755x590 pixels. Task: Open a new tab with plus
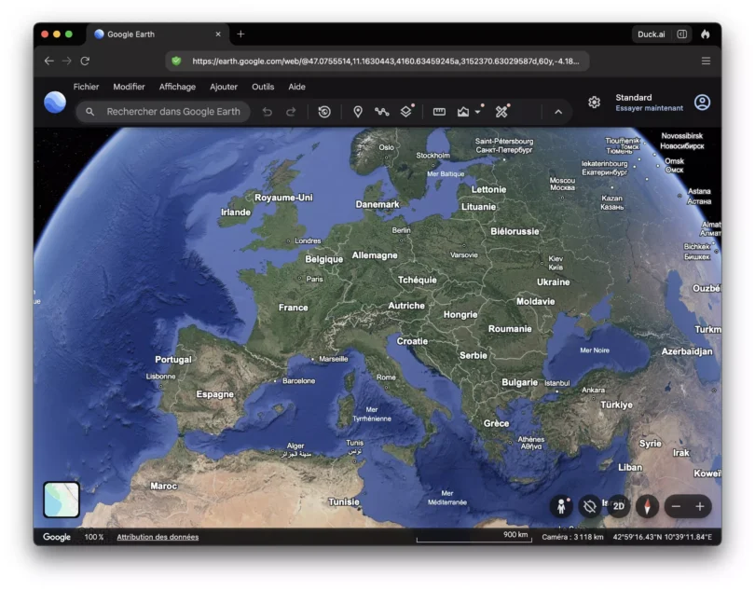(240, 34)
